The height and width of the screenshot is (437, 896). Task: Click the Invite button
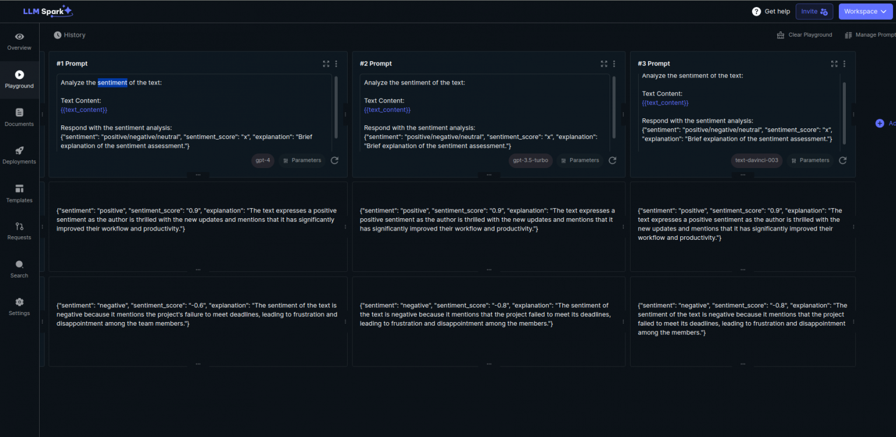(x=814, y=12)
